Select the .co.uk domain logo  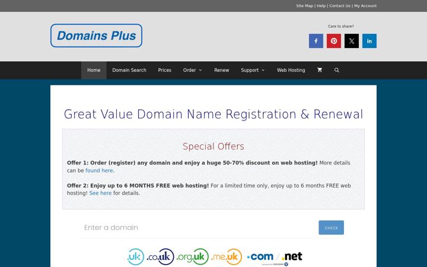[x=160, y=257]
